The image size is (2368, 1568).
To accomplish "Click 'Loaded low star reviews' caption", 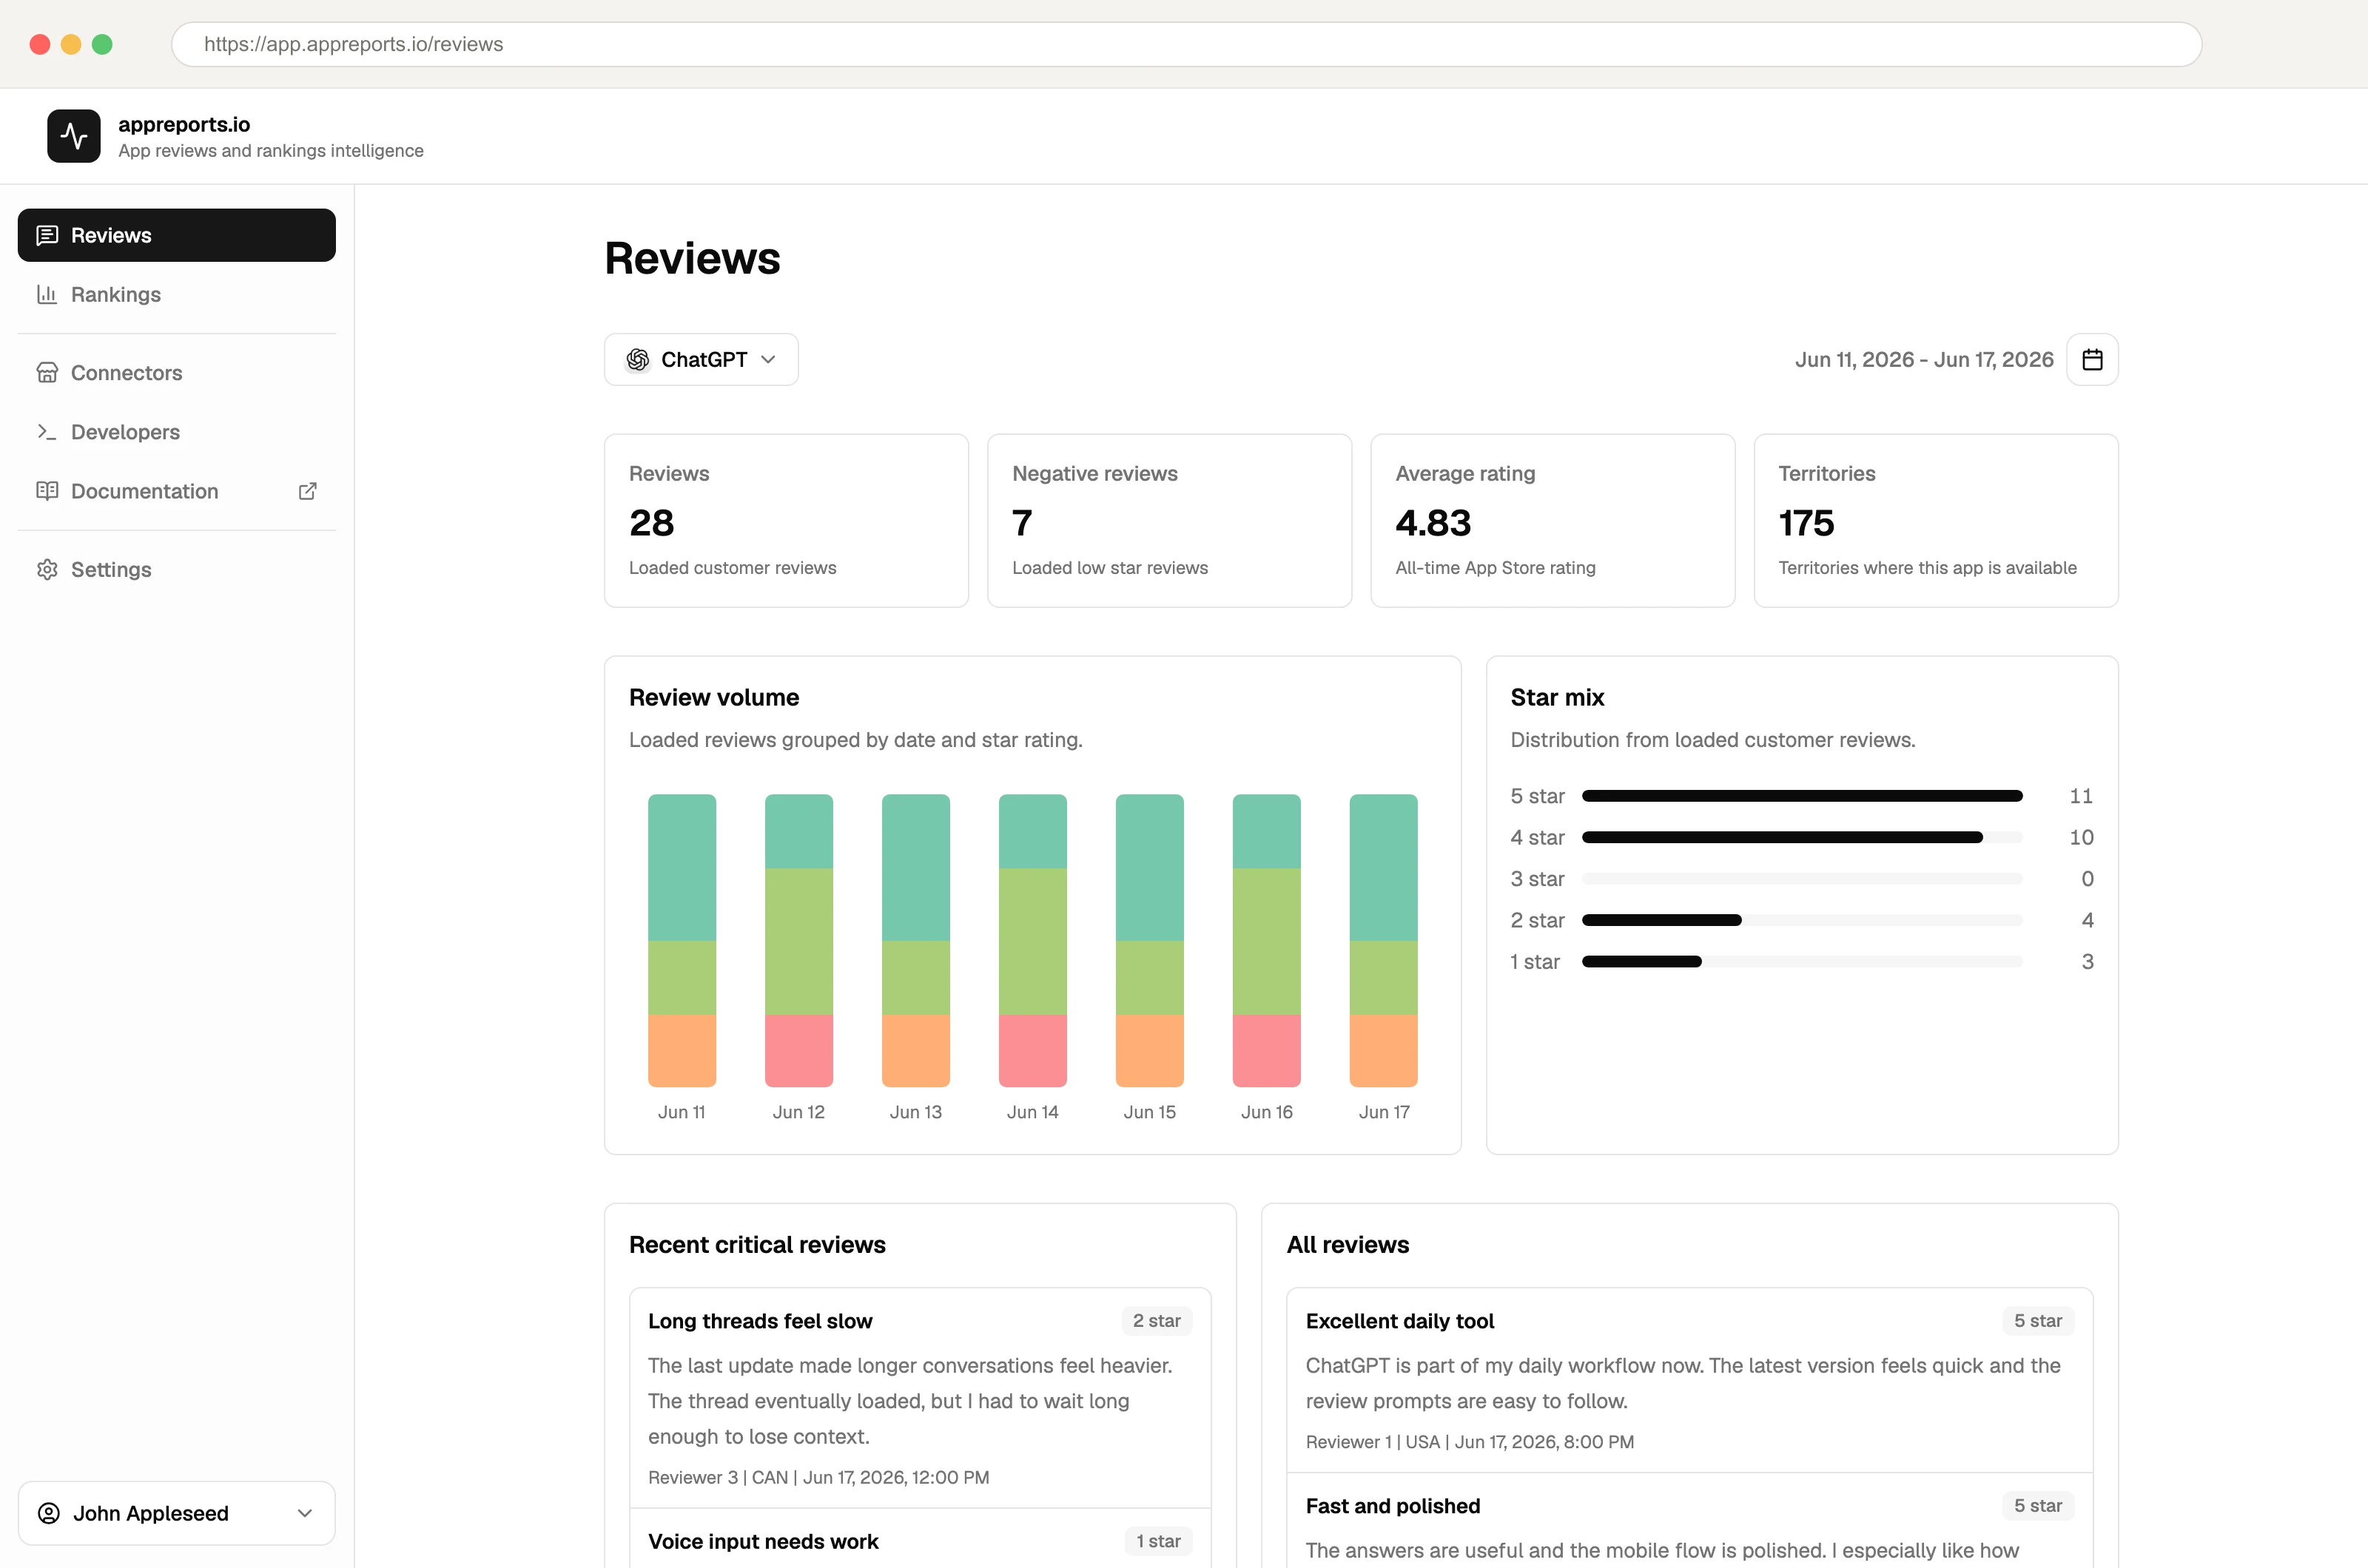I will 1109,567.
